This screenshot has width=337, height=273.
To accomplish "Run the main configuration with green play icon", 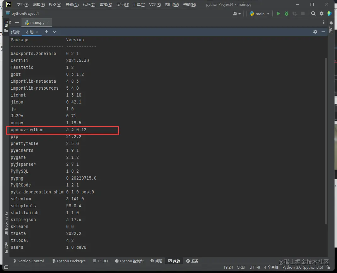I will click(278, 14).
